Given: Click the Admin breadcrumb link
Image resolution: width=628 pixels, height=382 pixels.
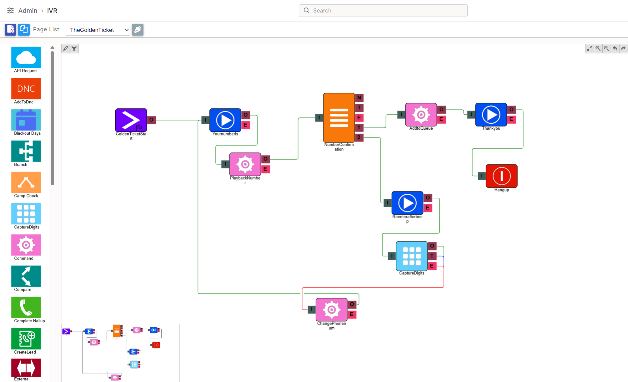Looking at the screenshot, I should coord(28,11).
